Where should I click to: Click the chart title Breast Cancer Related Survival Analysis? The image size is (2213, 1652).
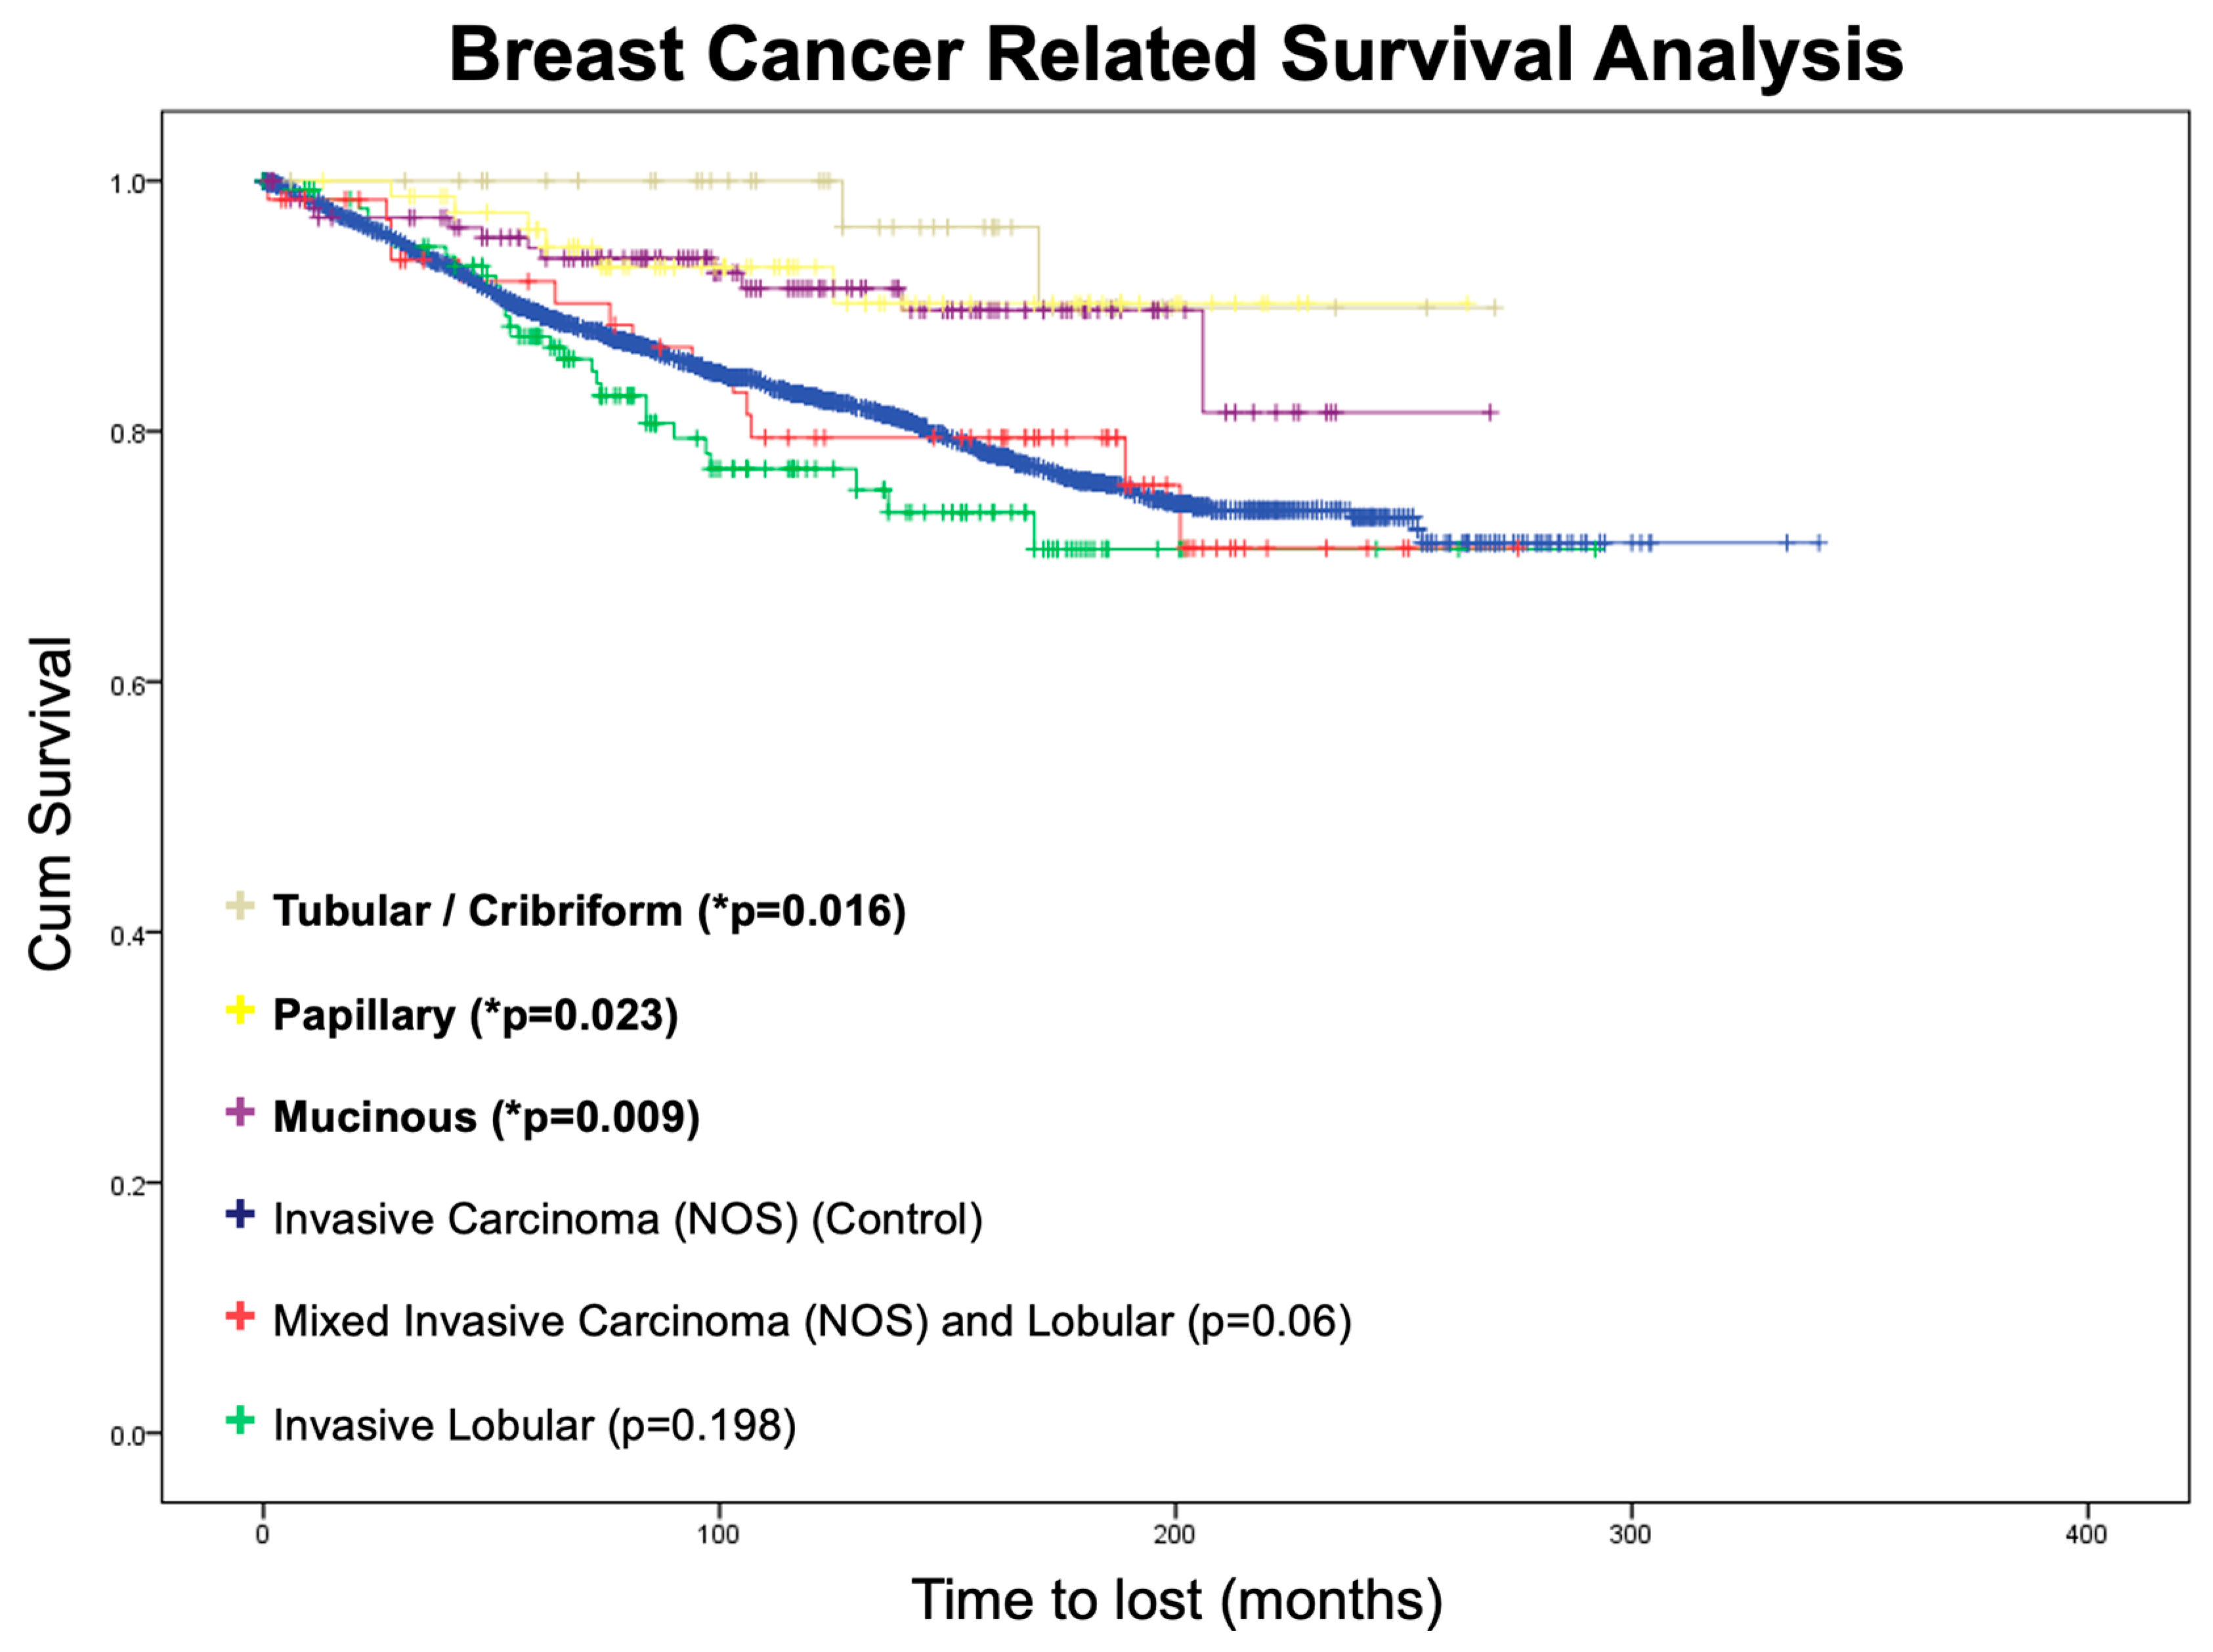(1176, 54)
